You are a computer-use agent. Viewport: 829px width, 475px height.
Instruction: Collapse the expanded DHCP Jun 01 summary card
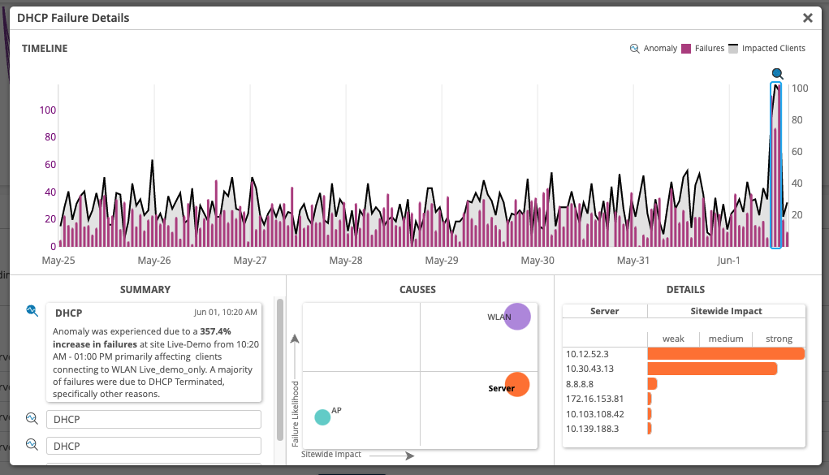tap(153, 313)
